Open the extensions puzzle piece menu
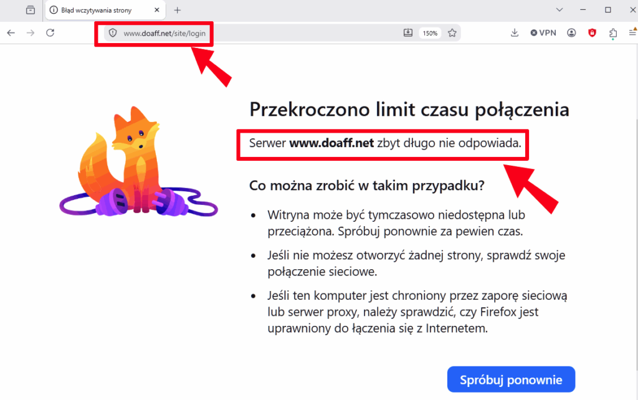 point(613,34)
